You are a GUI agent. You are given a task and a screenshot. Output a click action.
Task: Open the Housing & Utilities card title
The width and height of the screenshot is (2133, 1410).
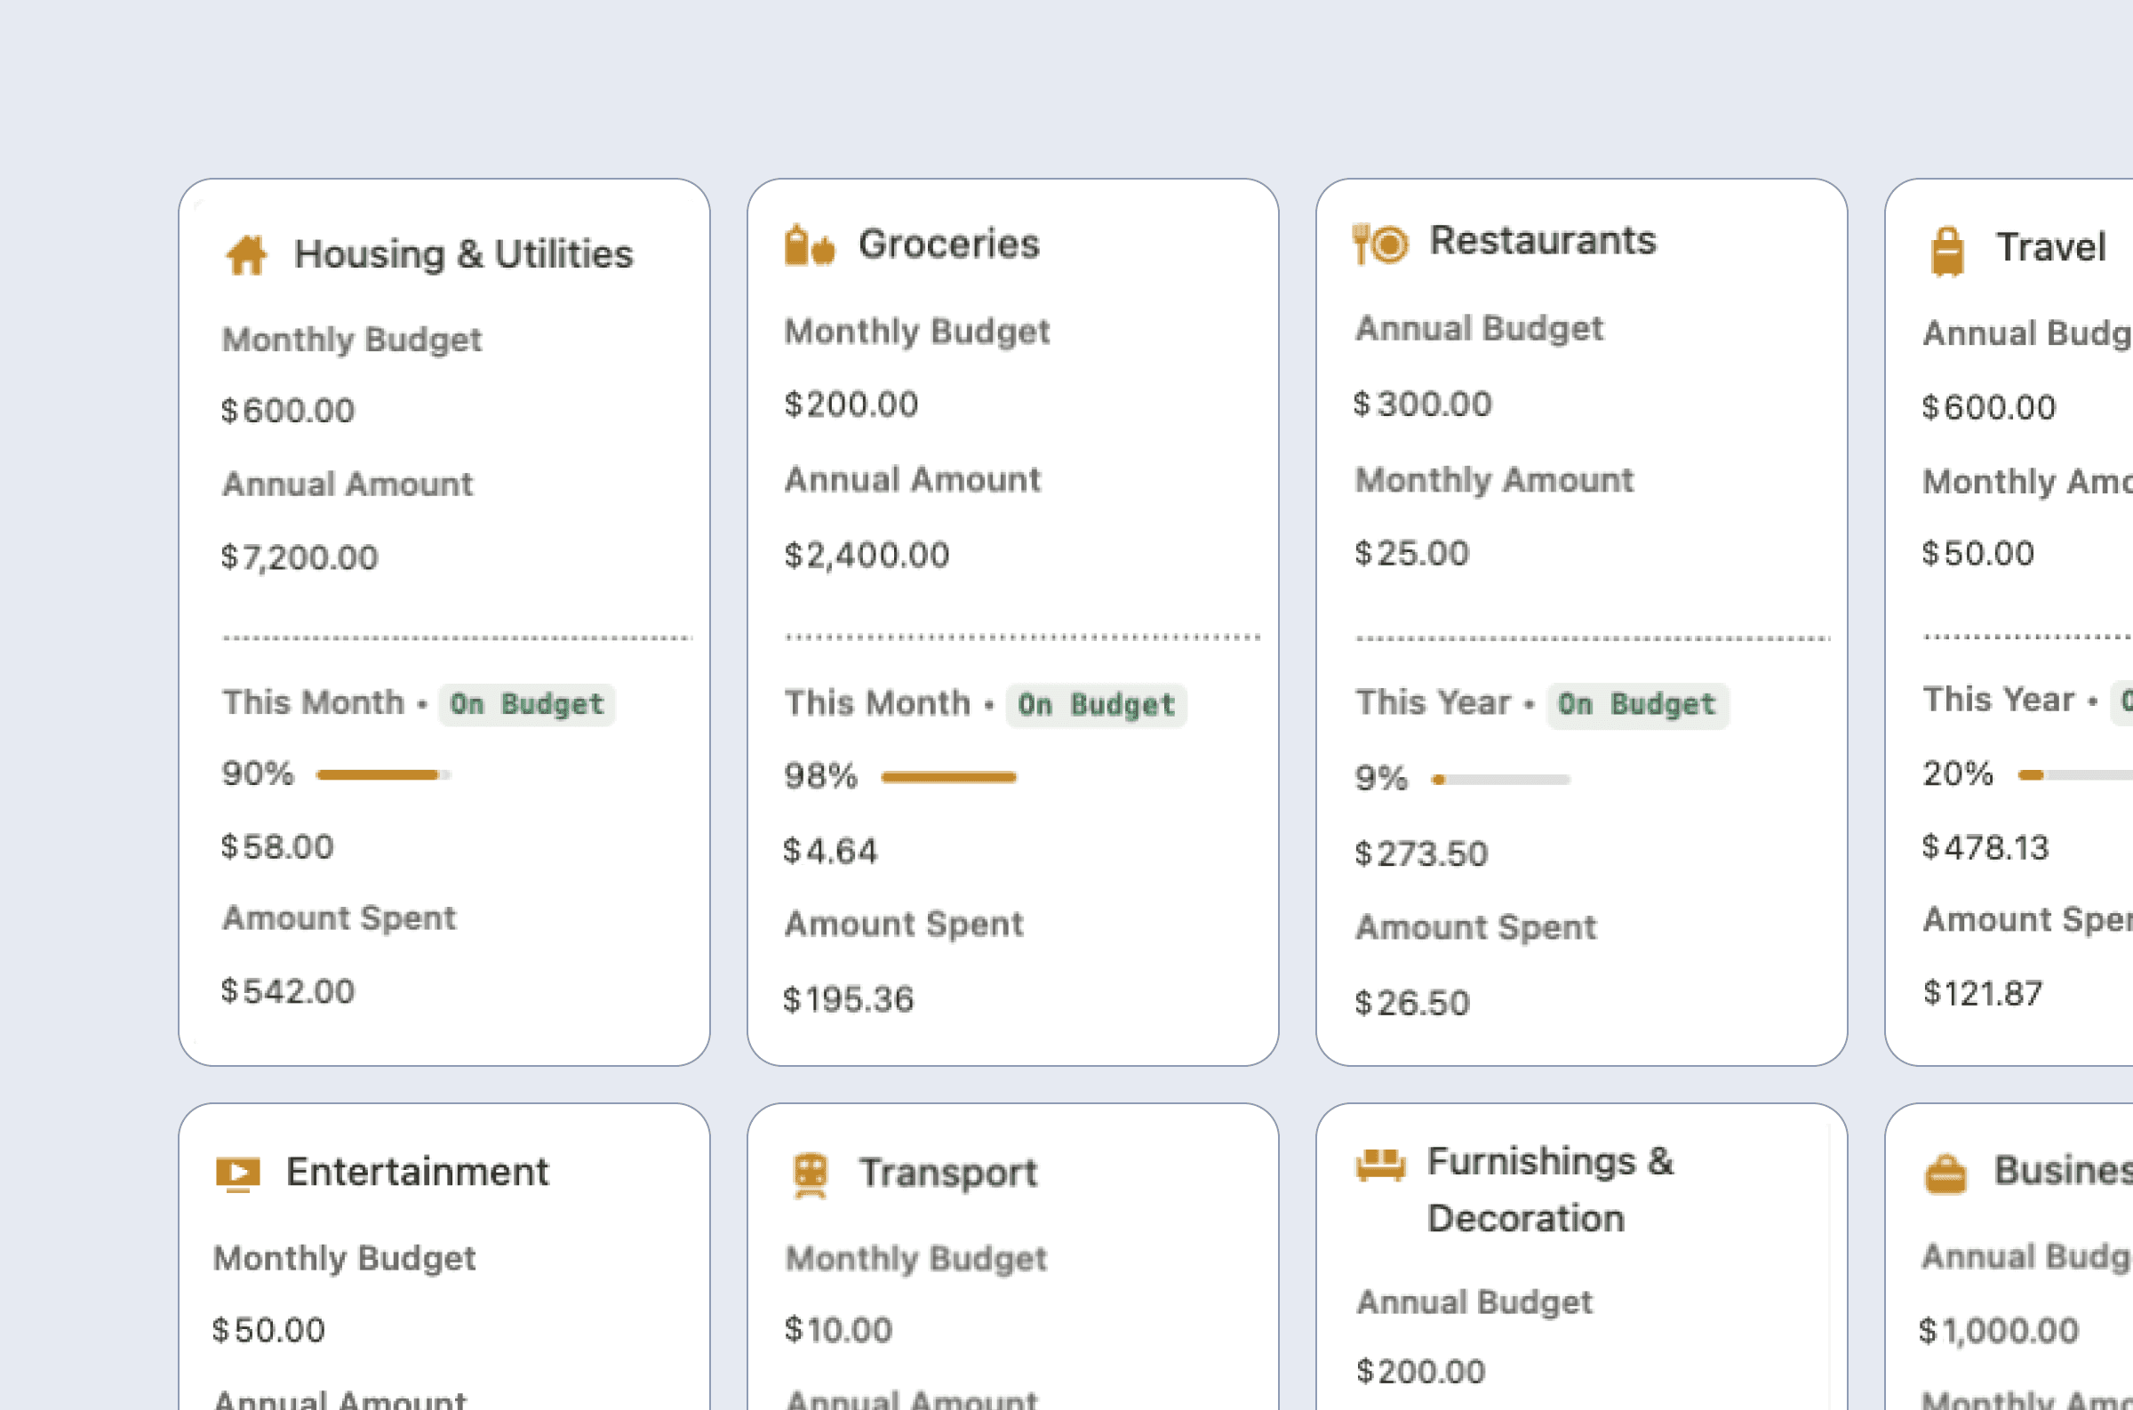point(464,253)
